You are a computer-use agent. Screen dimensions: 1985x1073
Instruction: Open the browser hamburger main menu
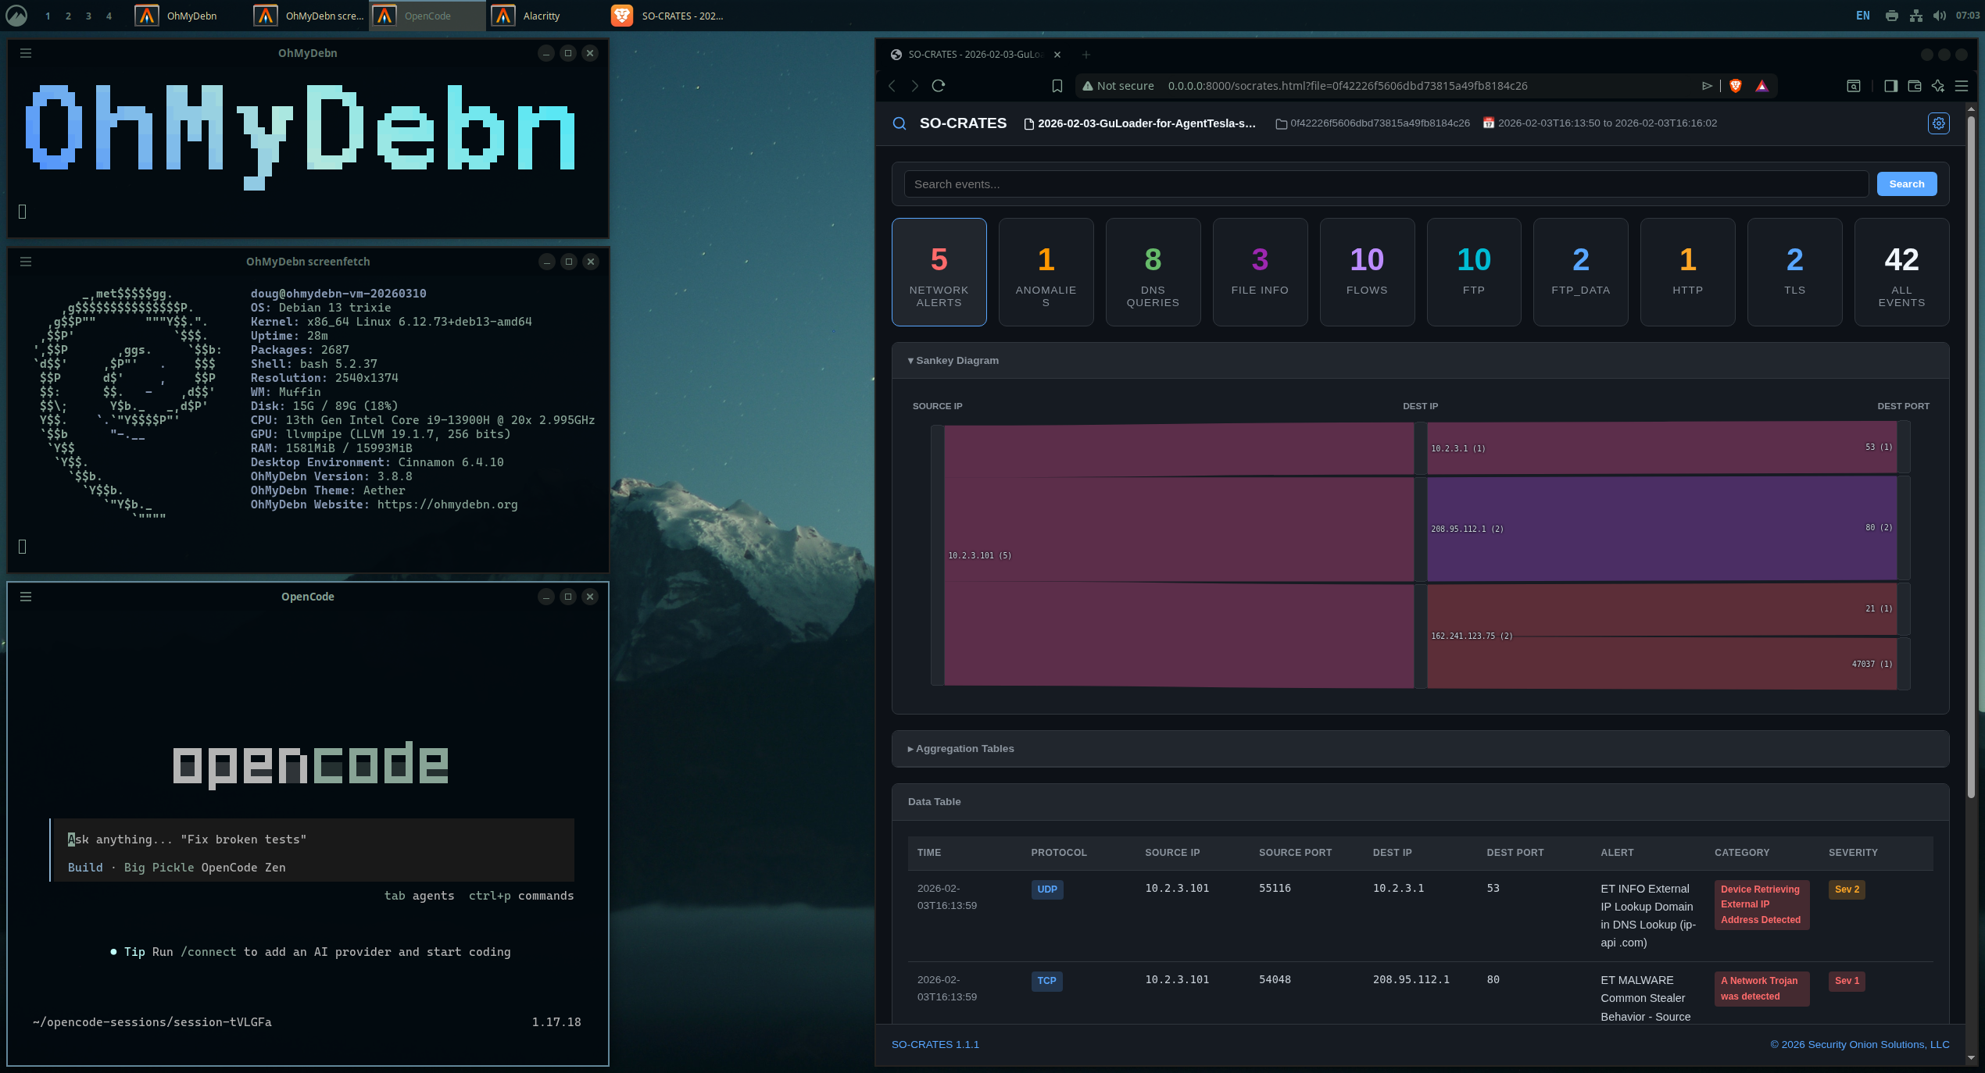tap(1962, 86)
